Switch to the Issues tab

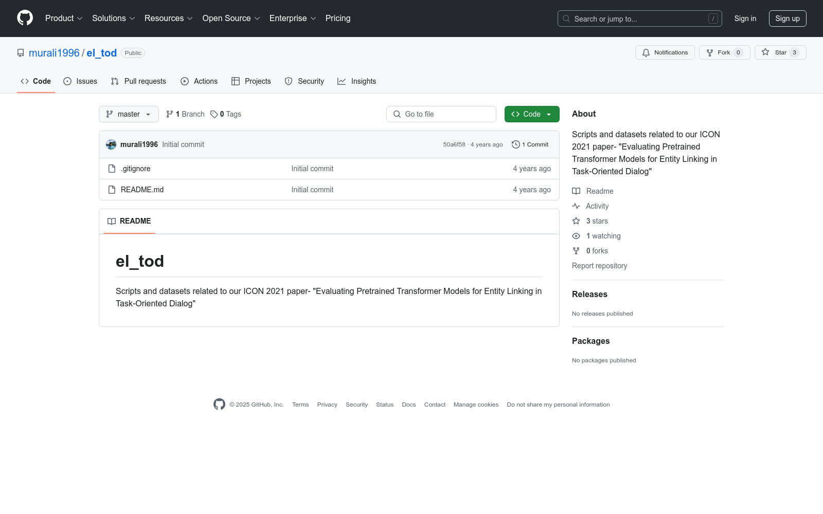click(80, 81)
